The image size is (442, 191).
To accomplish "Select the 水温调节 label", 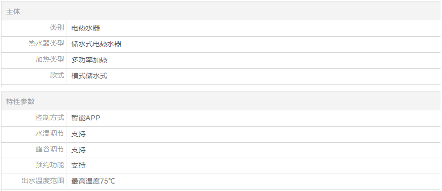I will click(50, 133).
